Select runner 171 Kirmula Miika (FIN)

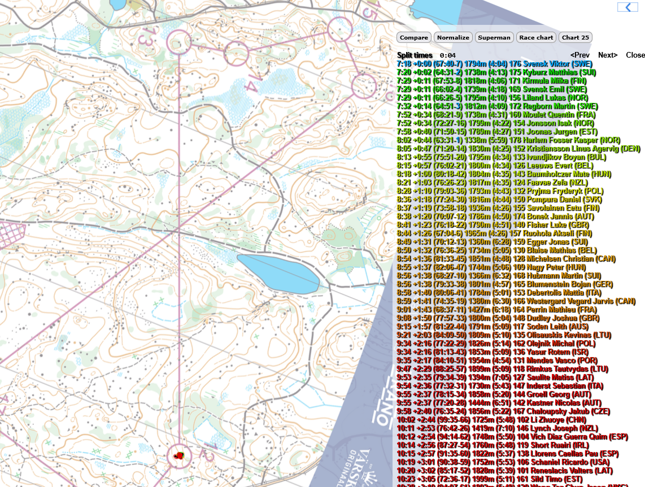pos(491,81)
